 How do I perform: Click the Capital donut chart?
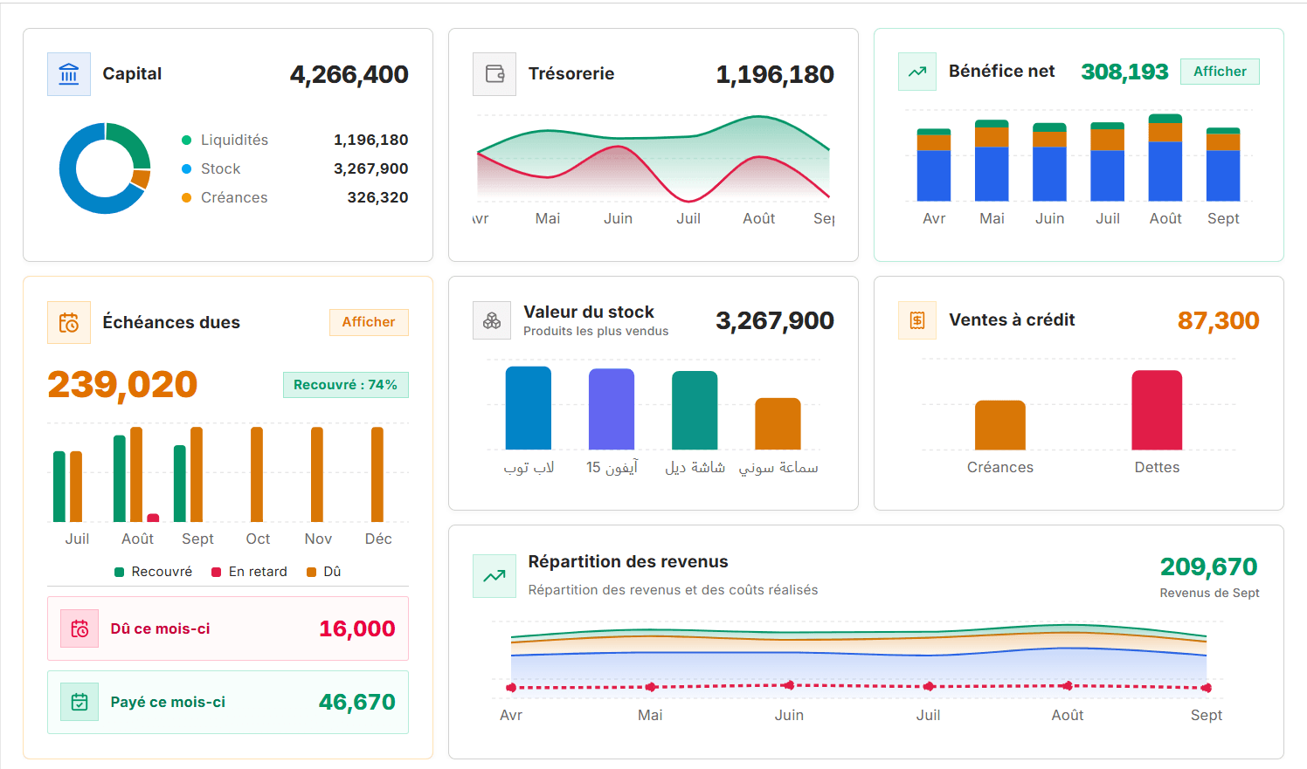[105, 168]
